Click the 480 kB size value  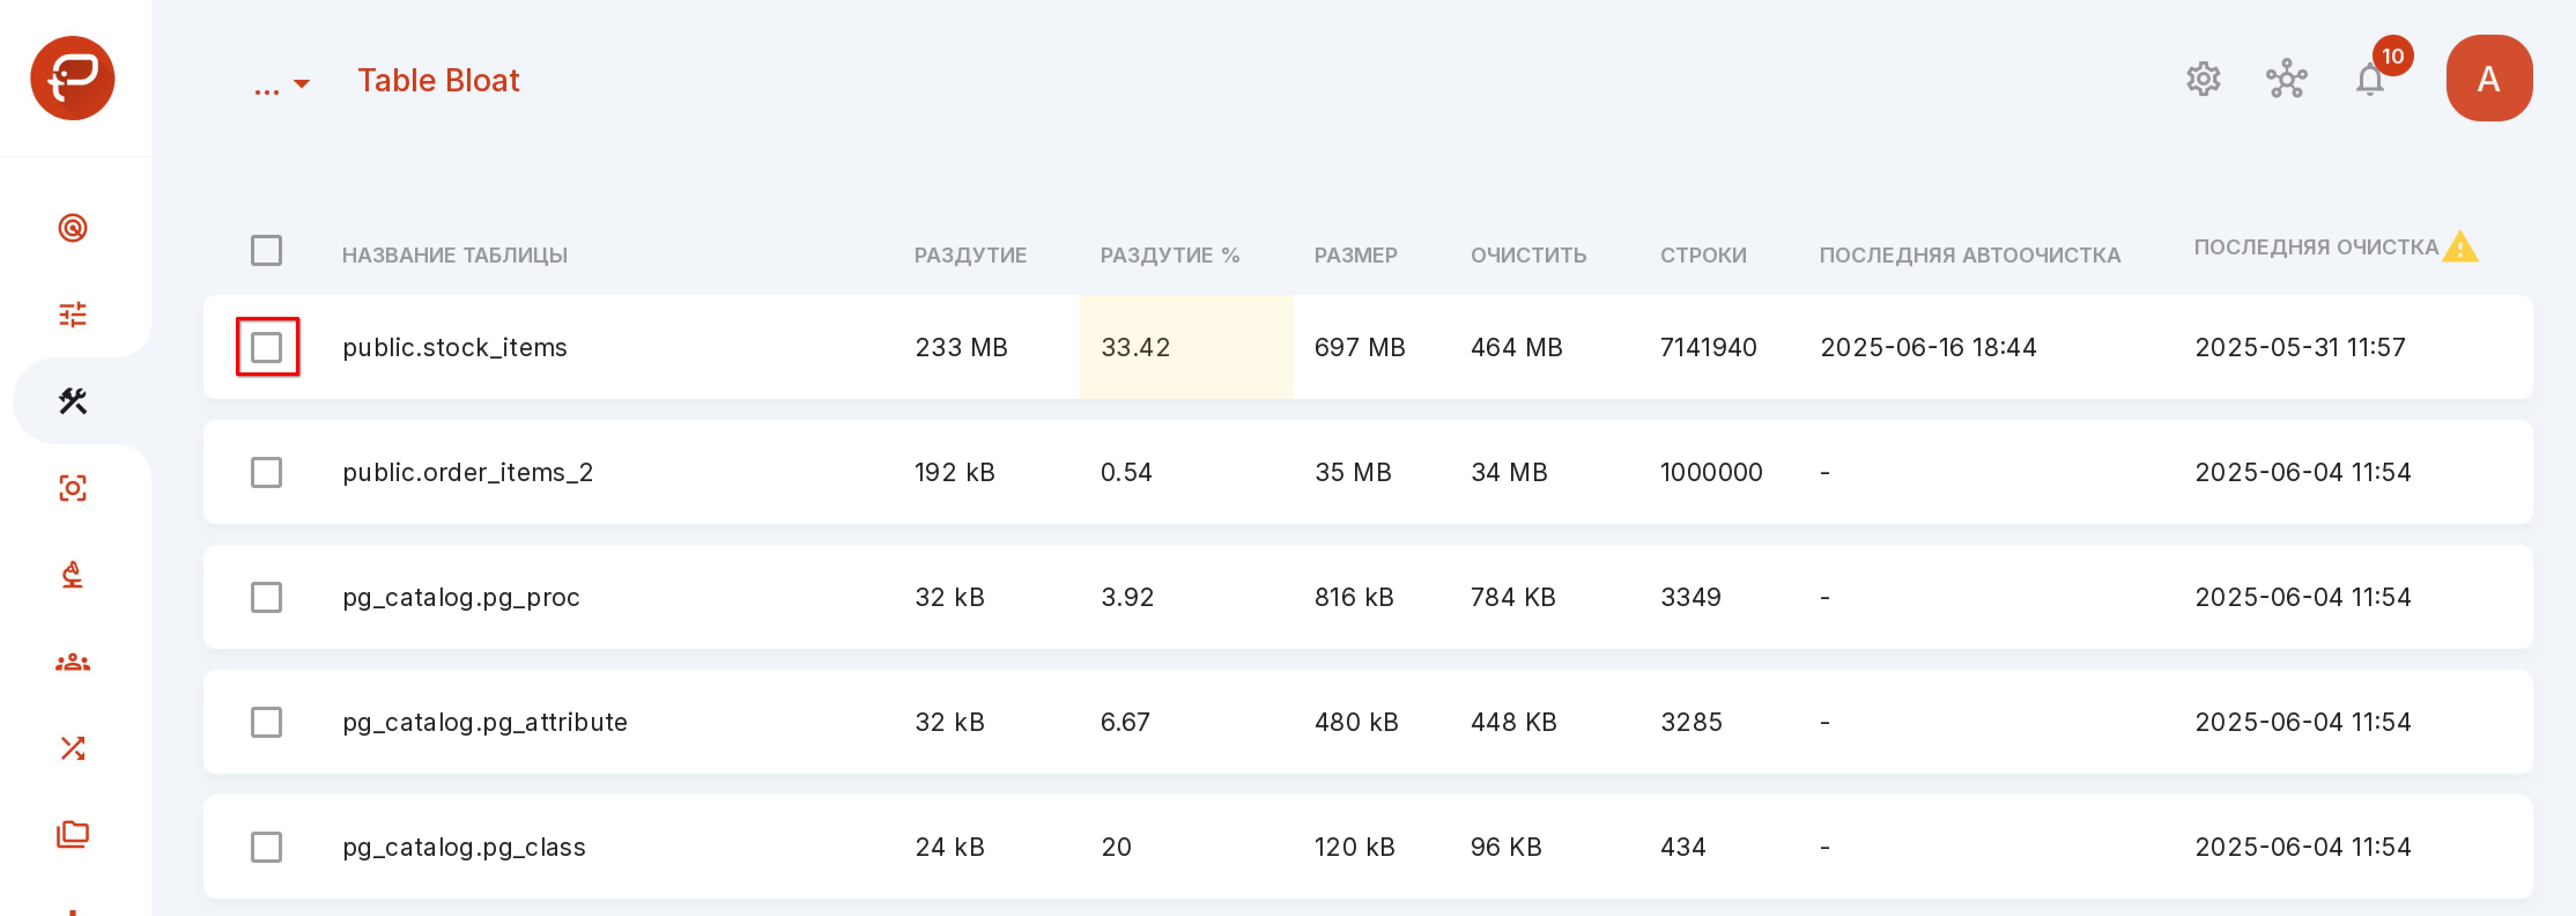pyautogui.click(x=1356, y=722)
